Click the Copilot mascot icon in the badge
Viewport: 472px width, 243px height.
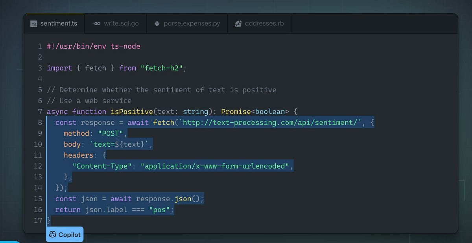53,234
